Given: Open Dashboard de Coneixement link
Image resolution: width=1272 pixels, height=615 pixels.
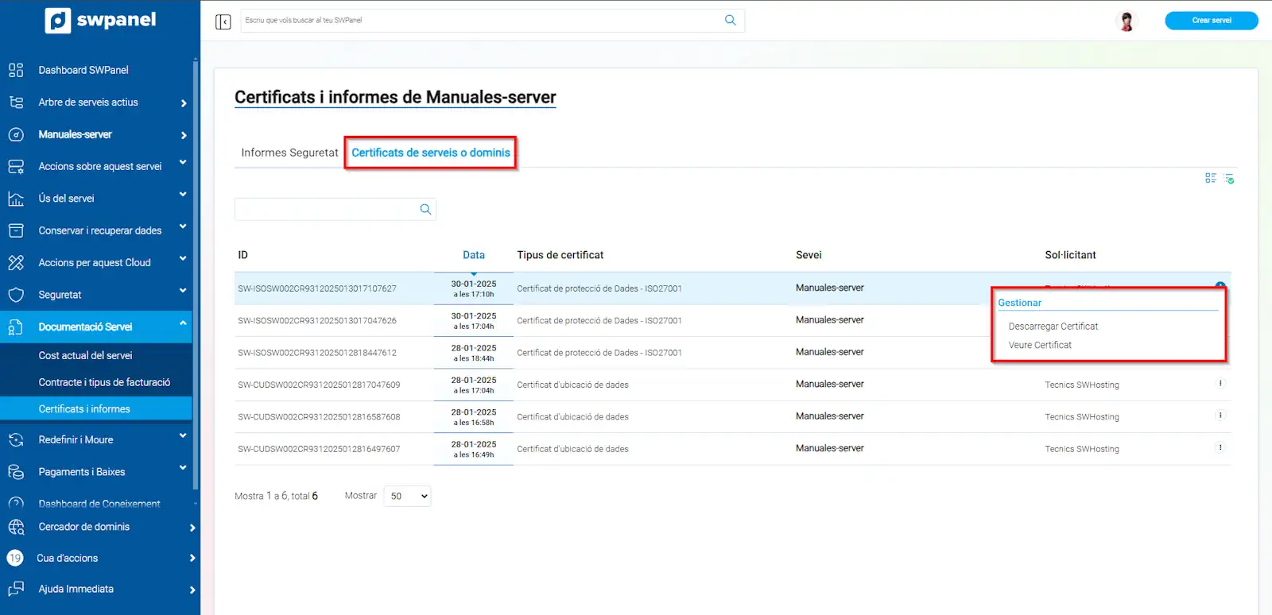Looking at the screenshot, I should (99, 504).
